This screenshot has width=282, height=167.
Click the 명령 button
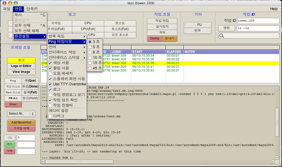point(227,28)
